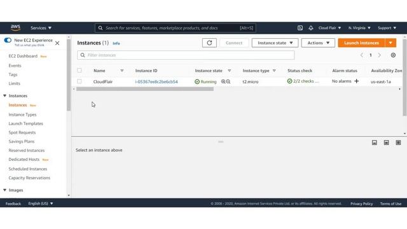The image size is (407, 229).
Task: Open the AWS home logo
Action: (15, 27)
